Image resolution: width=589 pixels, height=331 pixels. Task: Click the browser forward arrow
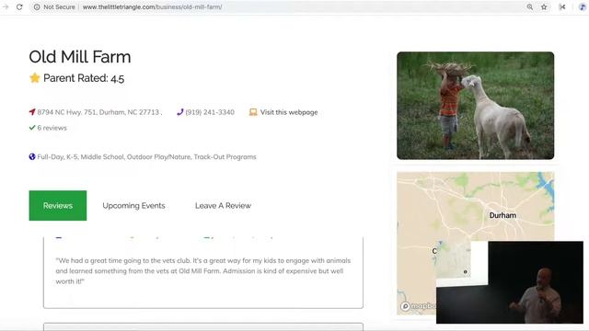pyautogui.click(x=6, y=6)
